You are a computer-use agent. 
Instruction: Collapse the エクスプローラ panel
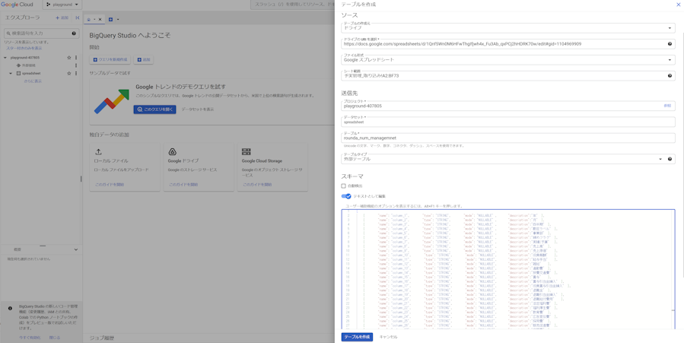tap(77, 17)
